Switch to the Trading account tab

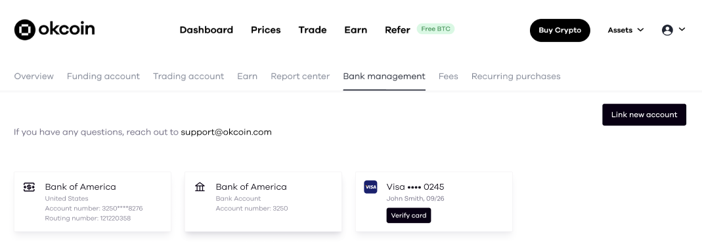coord(188,77)
